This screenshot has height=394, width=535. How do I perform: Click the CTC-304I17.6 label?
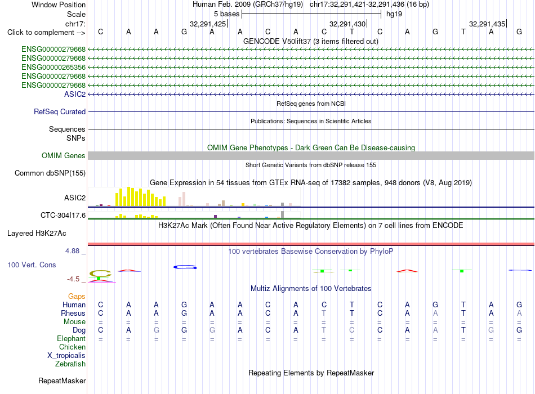pos(63,215)
